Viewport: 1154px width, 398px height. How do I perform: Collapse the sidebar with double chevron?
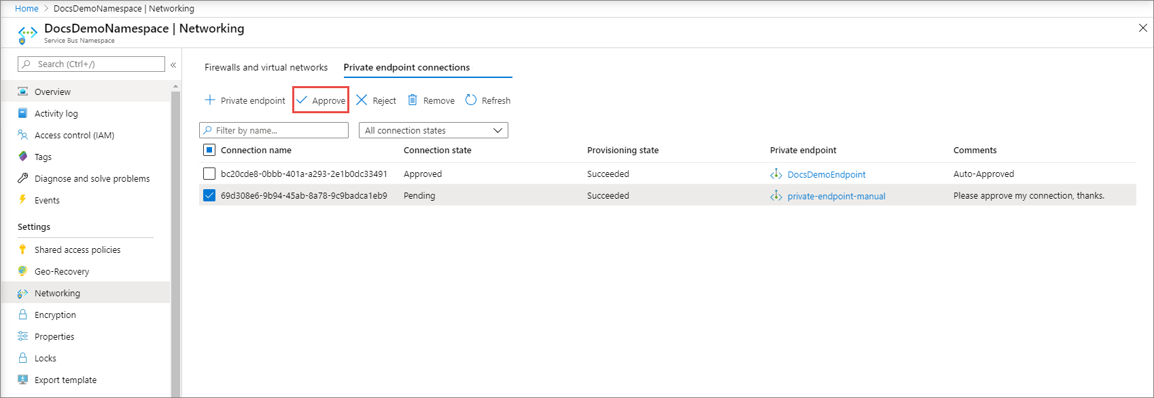[x=173, y=64]
